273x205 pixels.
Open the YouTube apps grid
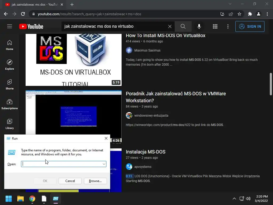(x=215, y=26)
